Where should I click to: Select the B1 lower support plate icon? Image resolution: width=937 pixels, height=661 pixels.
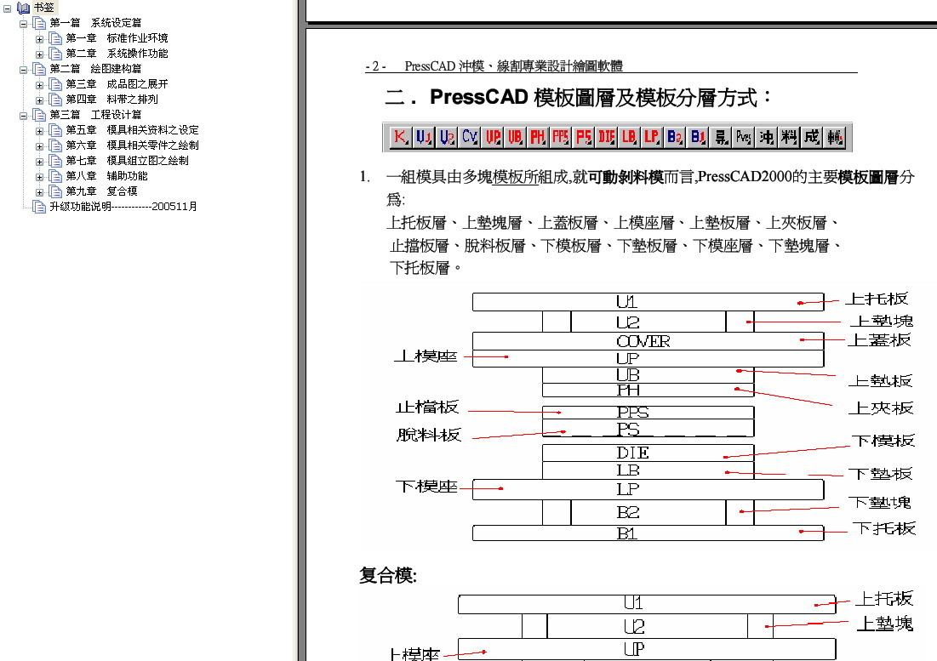coord(697,137)
